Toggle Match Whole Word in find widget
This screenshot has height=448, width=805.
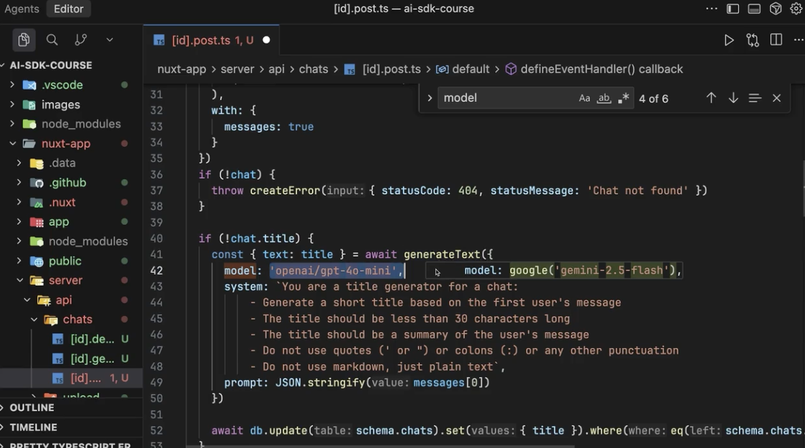point(603,99)
